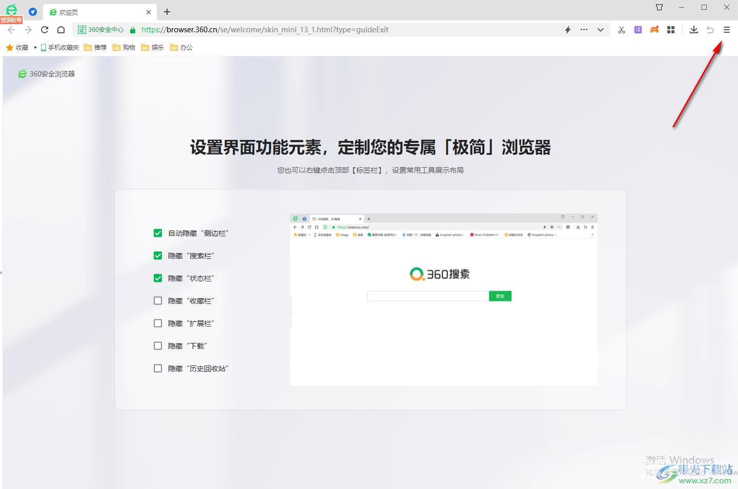Go forward to the next page
The width and height of the screenshot is (738, 489).
tap(28, 30)
